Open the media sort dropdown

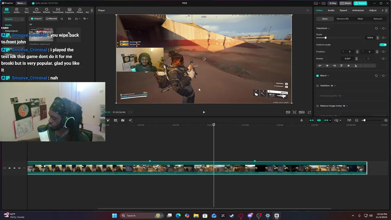point(77,19)
